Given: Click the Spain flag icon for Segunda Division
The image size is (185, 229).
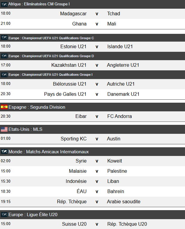Looking at the screenshot, I should coord(4,107).
